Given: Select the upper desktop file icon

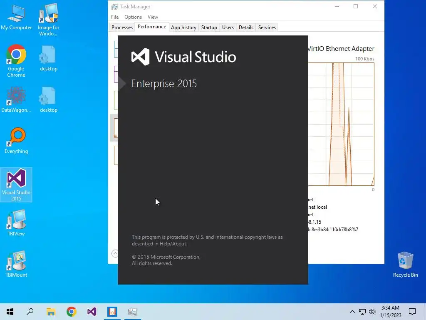Looking at the screenshot, I should click(x=49, y=58).
